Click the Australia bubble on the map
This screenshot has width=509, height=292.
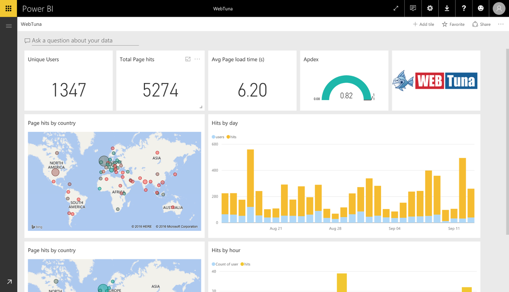tap(173, 208)
